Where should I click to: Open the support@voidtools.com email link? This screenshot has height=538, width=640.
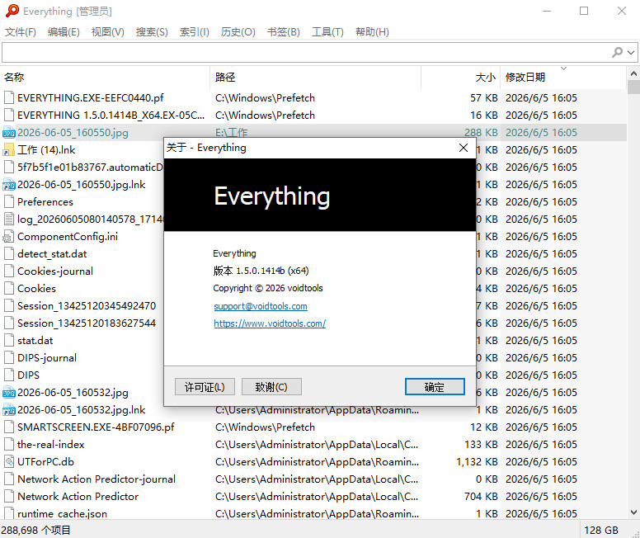(x=261, y=306)
